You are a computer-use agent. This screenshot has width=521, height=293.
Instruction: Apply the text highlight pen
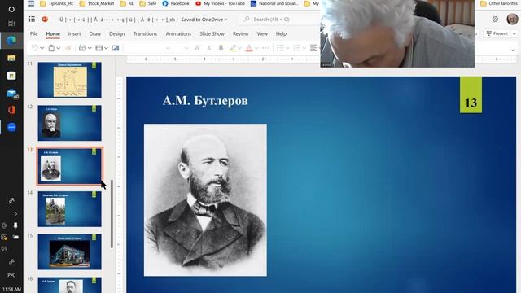click(x=233, y=48)
